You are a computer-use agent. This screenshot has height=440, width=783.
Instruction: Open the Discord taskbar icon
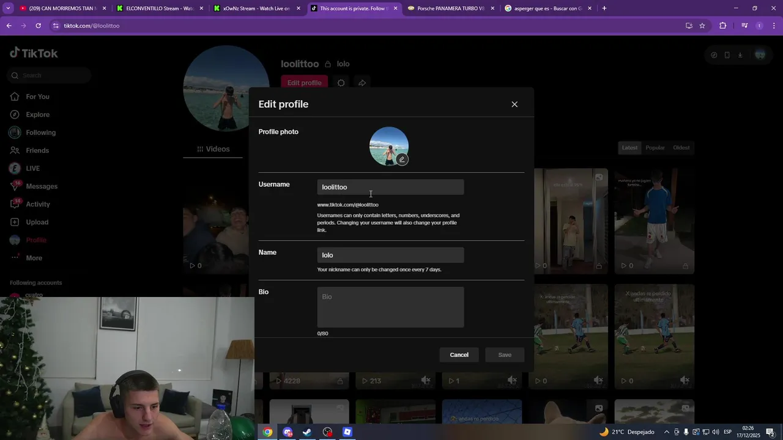(x=288, y=432)
